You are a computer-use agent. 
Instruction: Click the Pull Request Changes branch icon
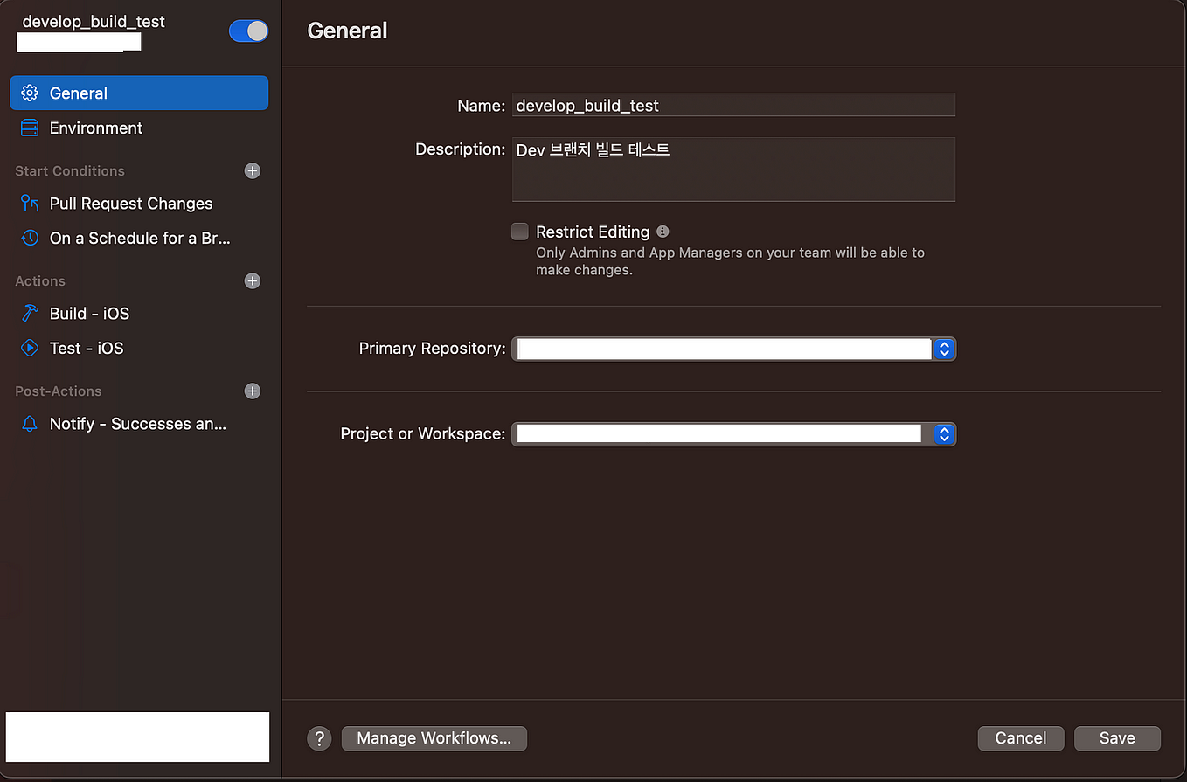29,203
